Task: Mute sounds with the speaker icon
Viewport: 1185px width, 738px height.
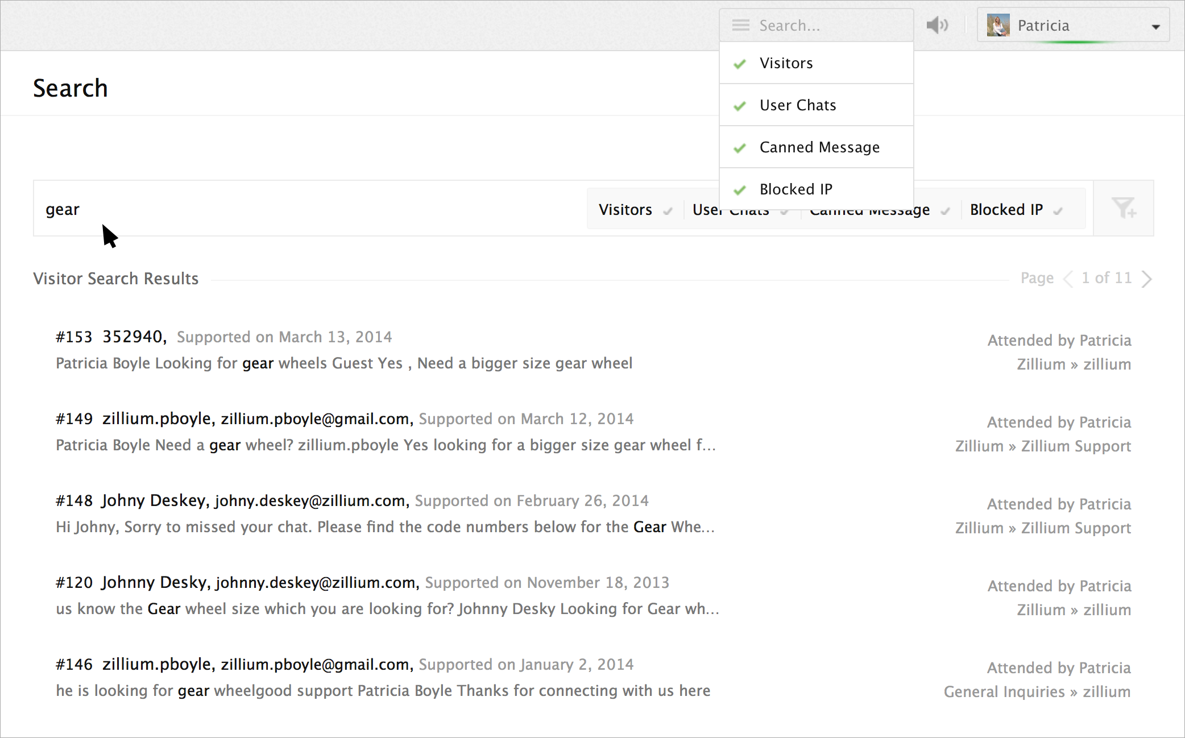Action: click(937, 25)
